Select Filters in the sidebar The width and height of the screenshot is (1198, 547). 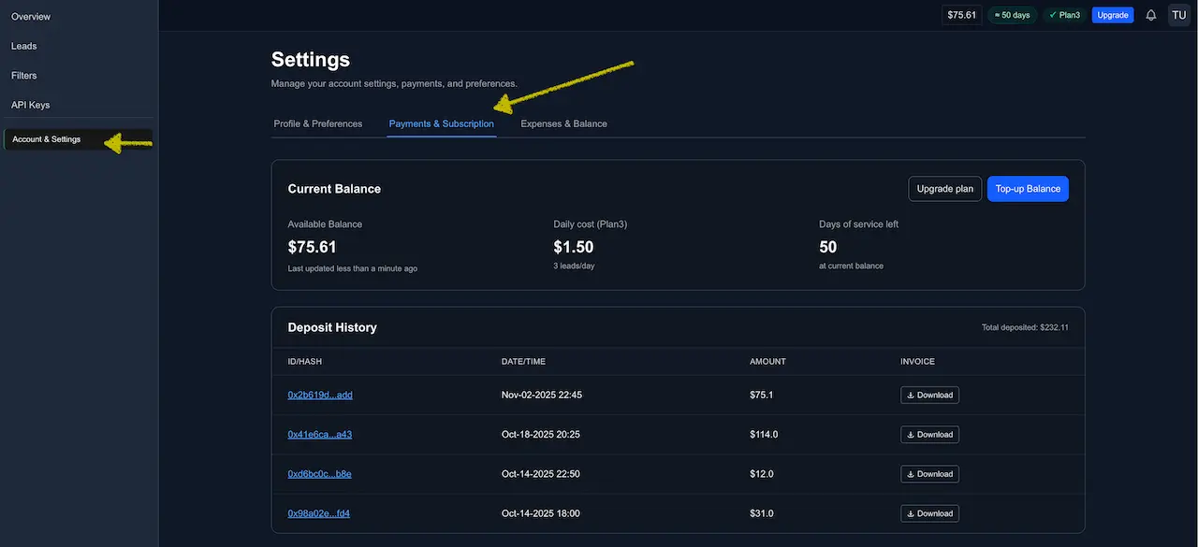pyautogui.click(x=23, y=75)
